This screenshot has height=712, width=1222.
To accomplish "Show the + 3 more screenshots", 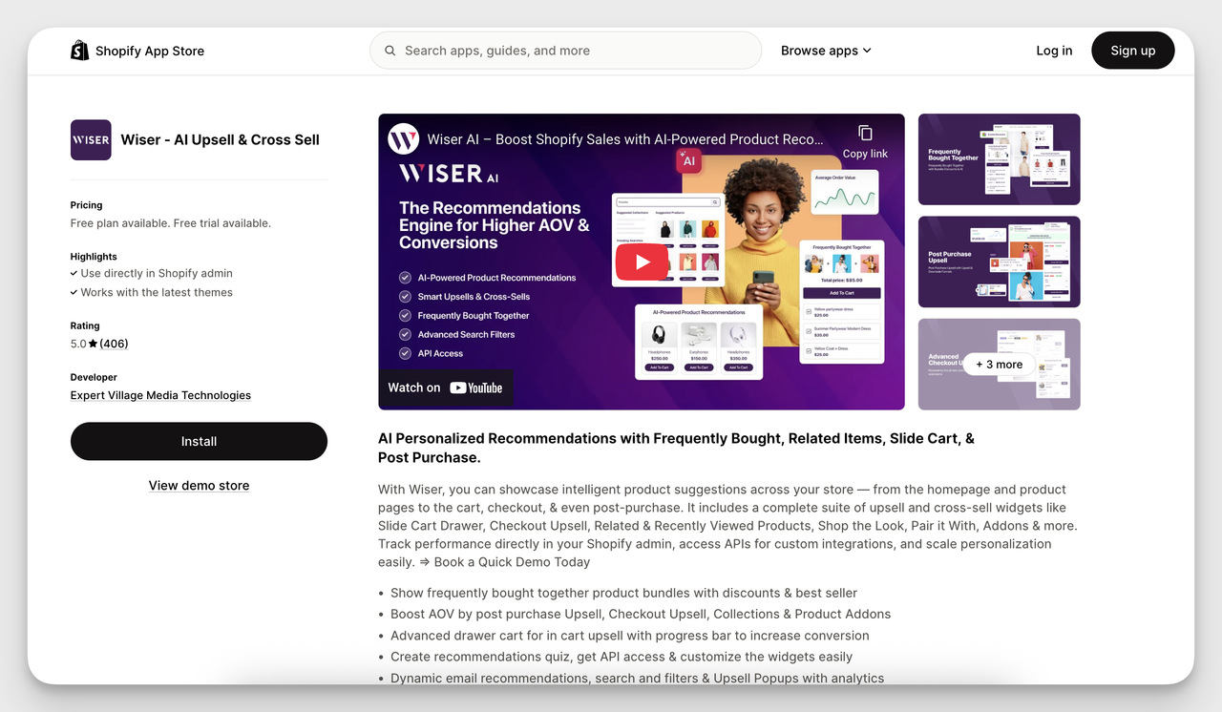I will [999, 364].
